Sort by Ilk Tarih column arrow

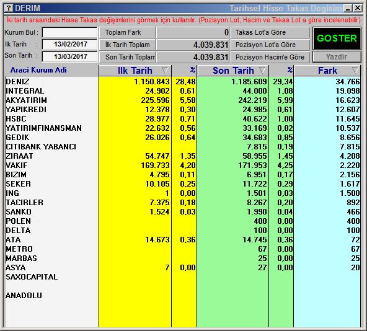(x=165, y=70)
